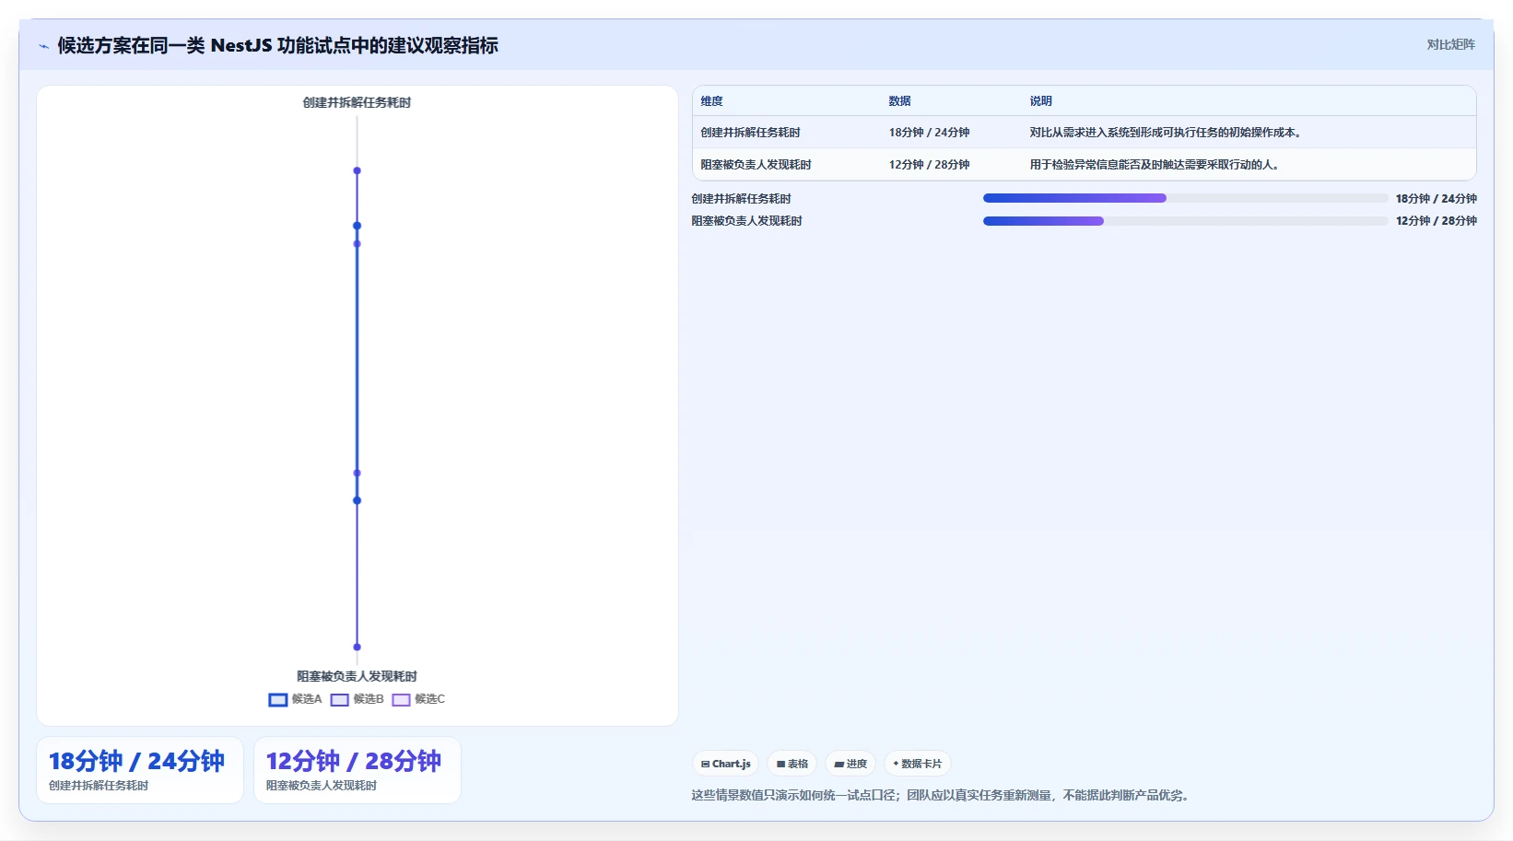
Task: Click the 12分钟 / 28分钟 value beside the progress bar
Action: coord(1436,221)
